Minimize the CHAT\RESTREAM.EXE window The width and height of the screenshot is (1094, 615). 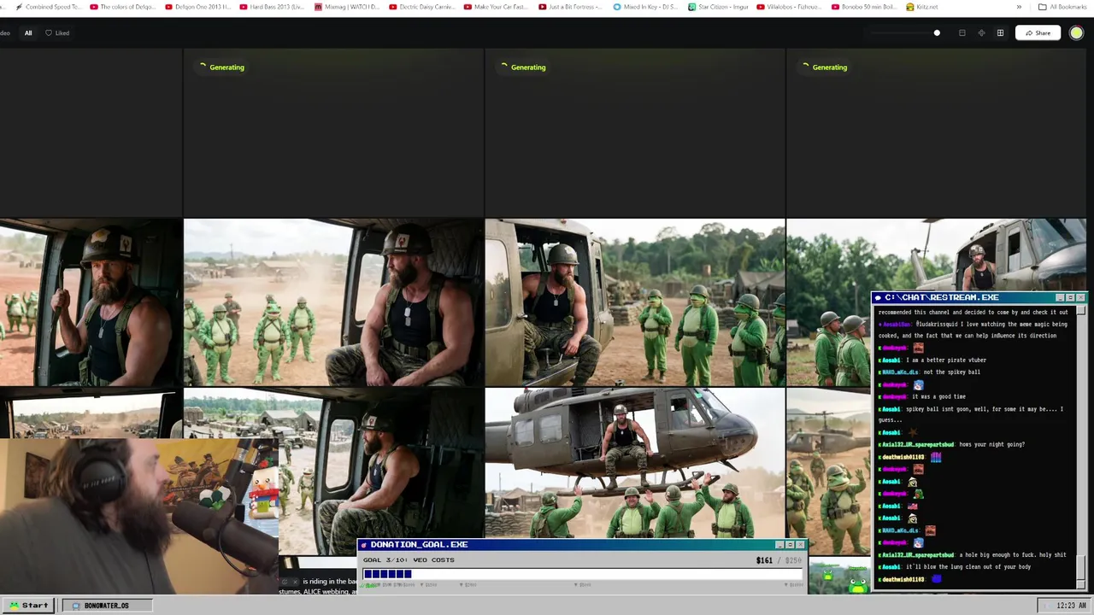(1060, 297)
